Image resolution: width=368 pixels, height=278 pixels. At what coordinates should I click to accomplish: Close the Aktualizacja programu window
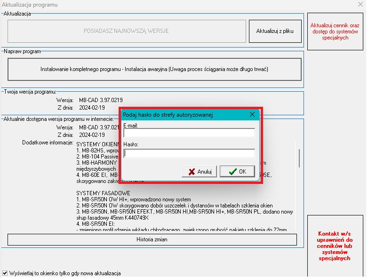point(360,5)
